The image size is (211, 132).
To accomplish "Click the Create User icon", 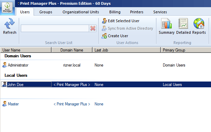I will pyautogui.click(x=104, y=36).
